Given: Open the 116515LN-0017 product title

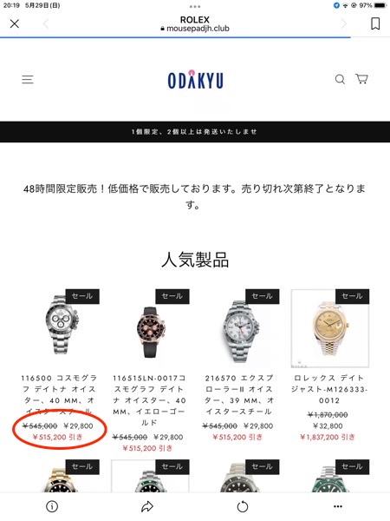Looking at the screenshot, I should pyautogui.click(x=149, y=400).
